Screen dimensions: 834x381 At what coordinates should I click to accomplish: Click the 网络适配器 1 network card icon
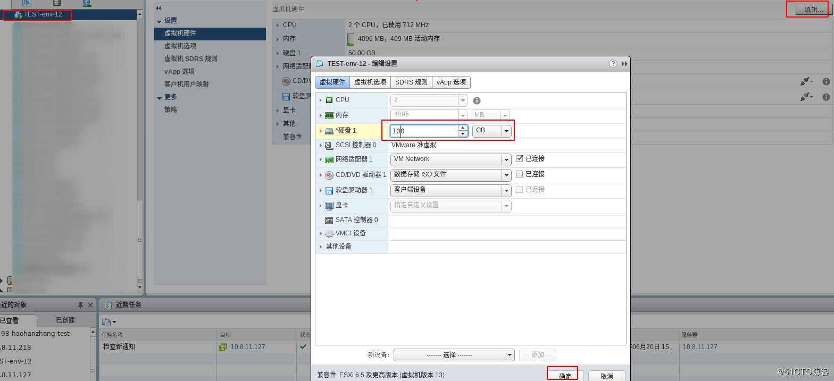329,159
